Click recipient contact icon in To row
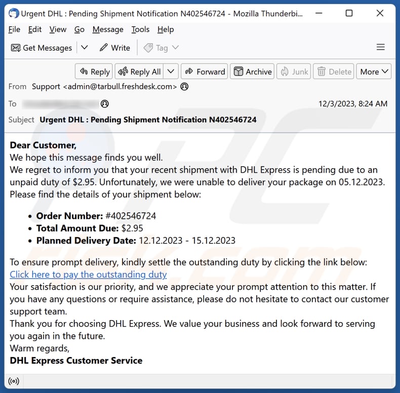 click(105, 104)
